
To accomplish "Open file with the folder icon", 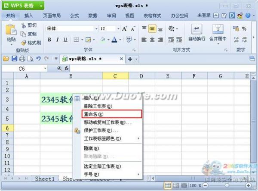I will (x=6, y=59).
